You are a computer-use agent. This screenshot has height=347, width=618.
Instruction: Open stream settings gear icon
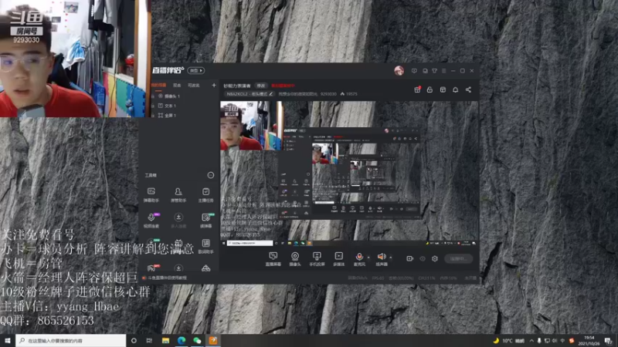click(435, 258)
